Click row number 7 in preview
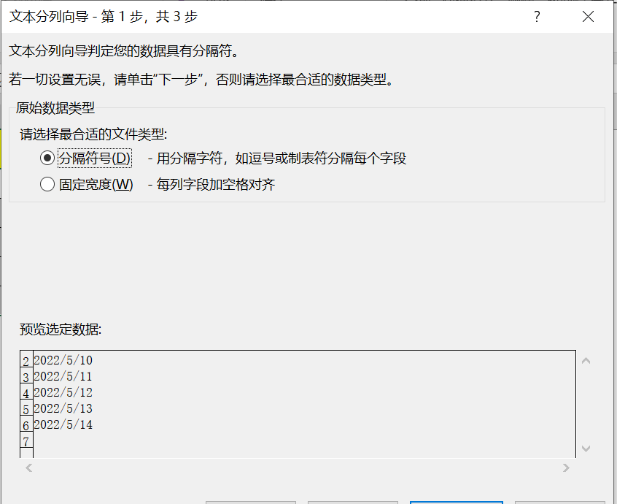617x504 pixels. tap(26, 442)
